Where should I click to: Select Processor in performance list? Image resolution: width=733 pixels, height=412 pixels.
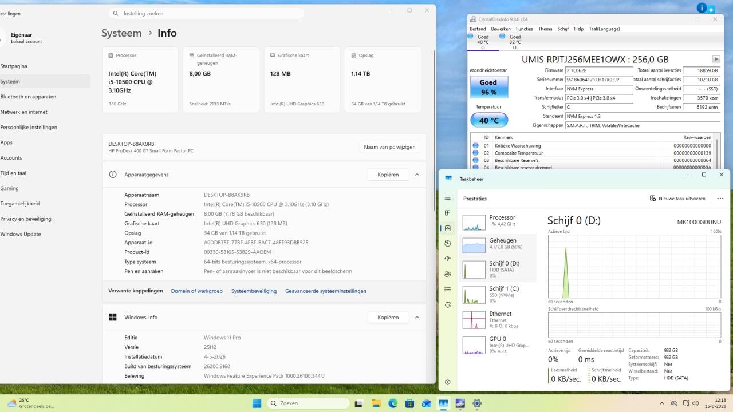click(x=498, y=222)
